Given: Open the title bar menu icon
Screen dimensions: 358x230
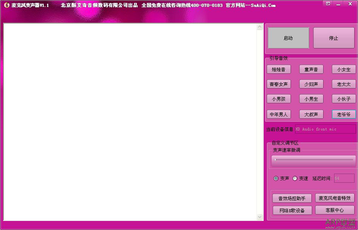Looking at the screenshot, I should click(328, 4).
